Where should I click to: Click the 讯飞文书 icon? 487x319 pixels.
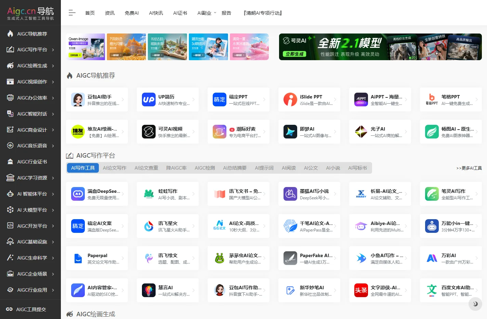pos(220,194)
